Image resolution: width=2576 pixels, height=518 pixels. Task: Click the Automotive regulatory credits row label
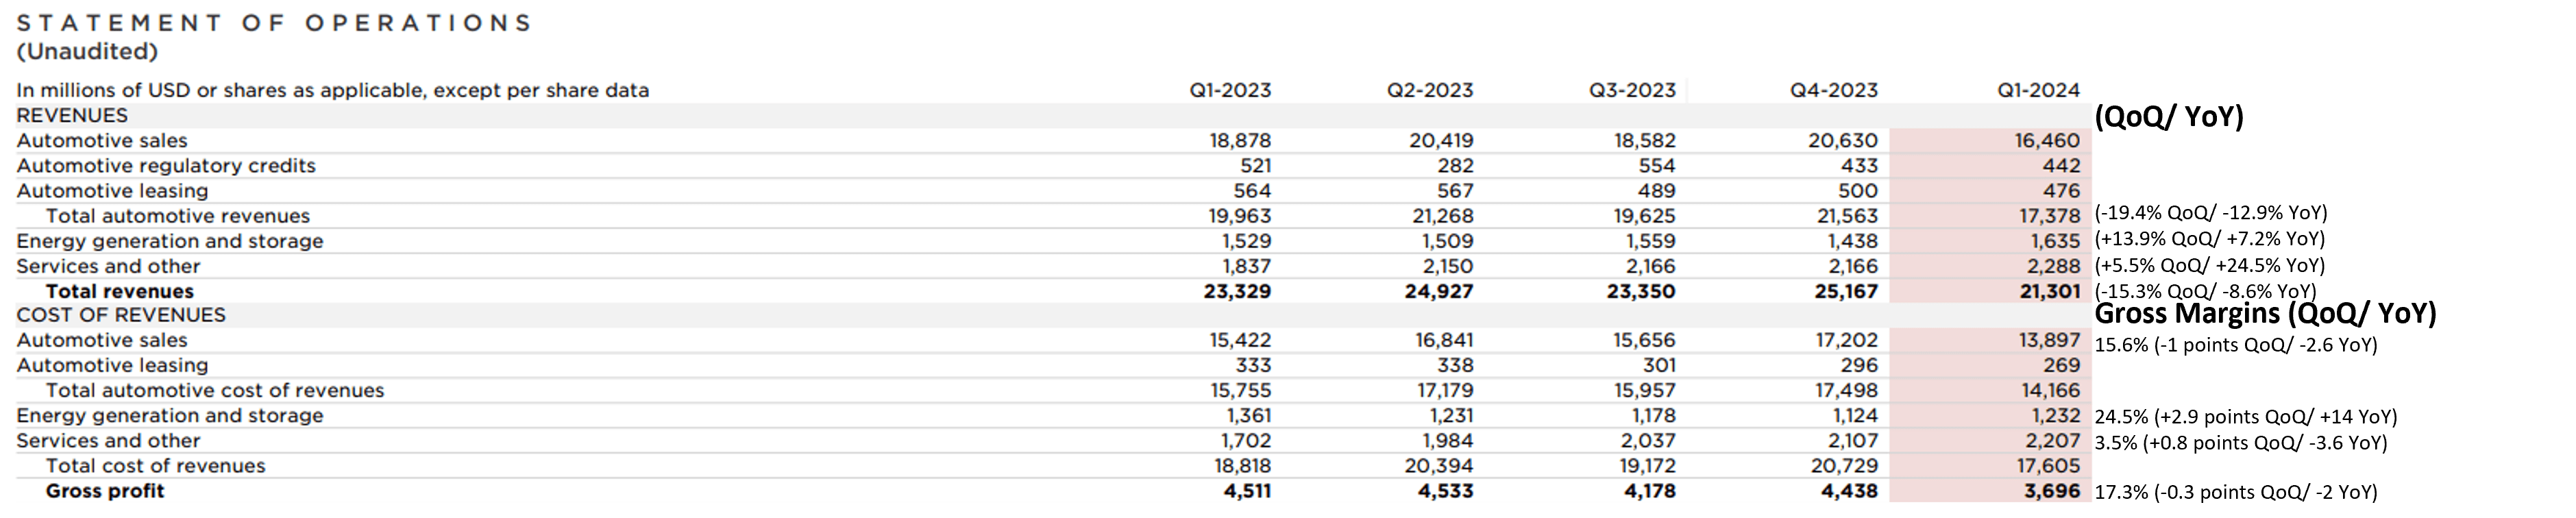tap(166, 166)
